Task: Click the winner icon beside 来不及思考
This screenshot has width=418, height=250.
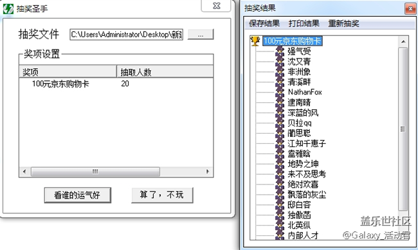Action: coord(280,174)
